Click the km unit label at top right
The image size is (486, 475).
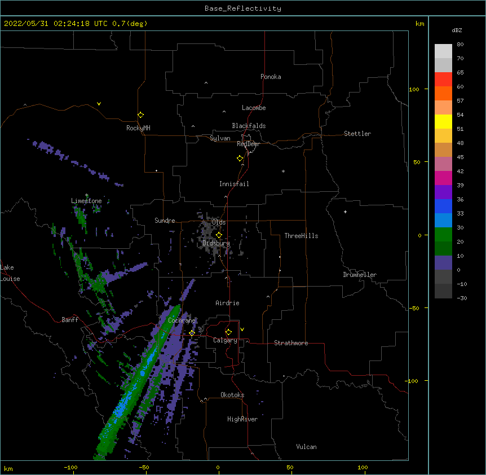[x=419, y=24]
